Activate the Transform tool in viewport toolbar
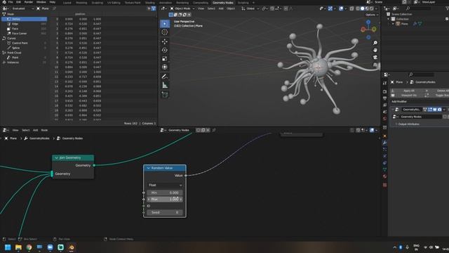The width and height of the screenshot is (449, 253). [x=165, y=67]
